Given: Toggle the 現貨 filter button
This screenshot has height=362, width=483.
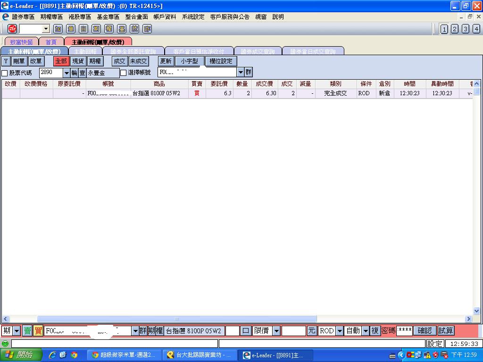Looking at the screenshot, I should click(x=78, y=61).
